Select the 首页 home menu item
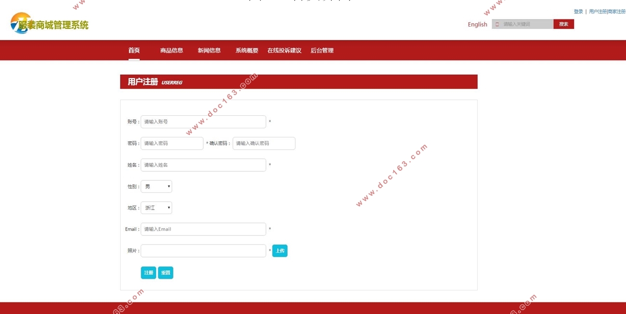The height and width of the screenshot is (314, 626). pyautogui.click(x=133, y=50)
